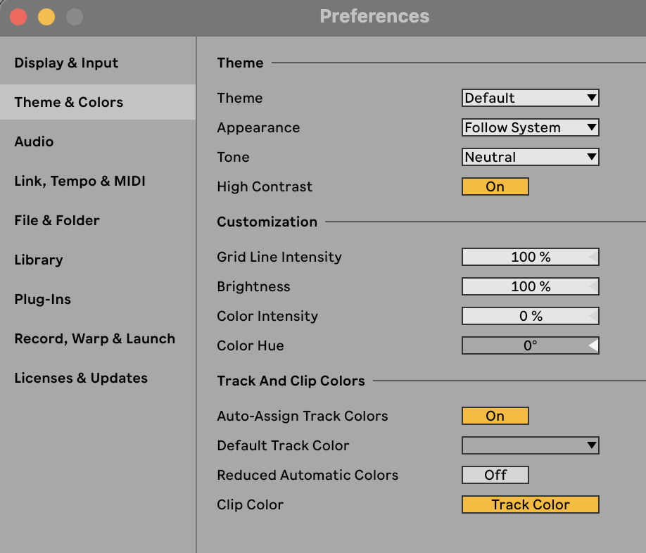The width and height of the screenshot is (646, 553).
Task: Turn off Auto-Assign Track Colors
Action: coord(495,416)
